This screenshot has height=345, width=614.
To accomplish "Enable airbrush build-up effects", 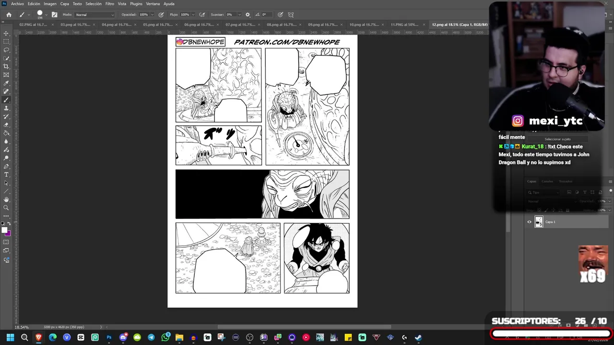I will [202, 15].
